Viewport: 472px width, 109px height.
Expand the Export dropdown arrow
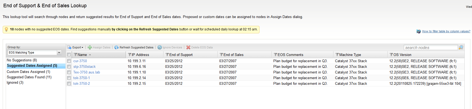pyautogui.click(x=82, y=48)
